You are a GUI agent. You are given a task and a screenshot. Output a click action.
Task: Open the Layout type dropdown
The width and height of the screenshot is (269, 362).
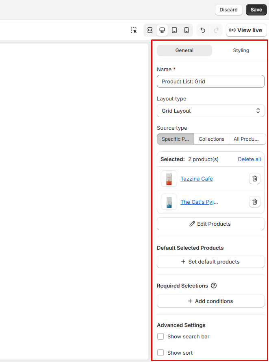(210, 111)
